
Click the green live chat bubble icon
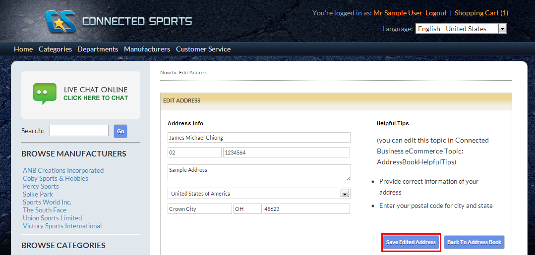[x=45, y=93]
